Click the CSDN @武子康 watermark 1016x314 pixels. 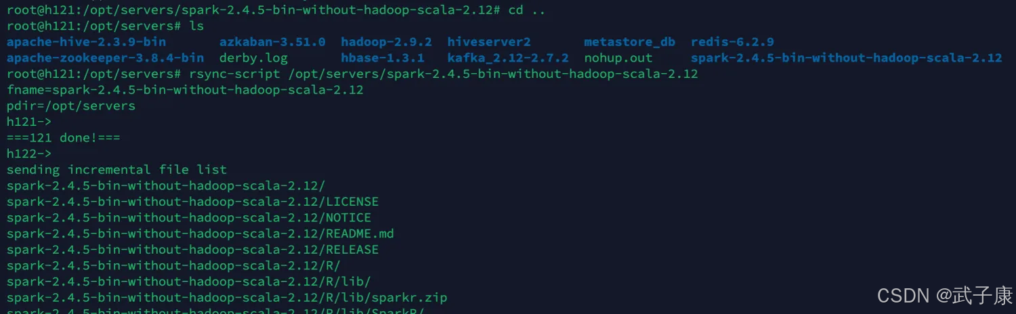coord(944,295)
